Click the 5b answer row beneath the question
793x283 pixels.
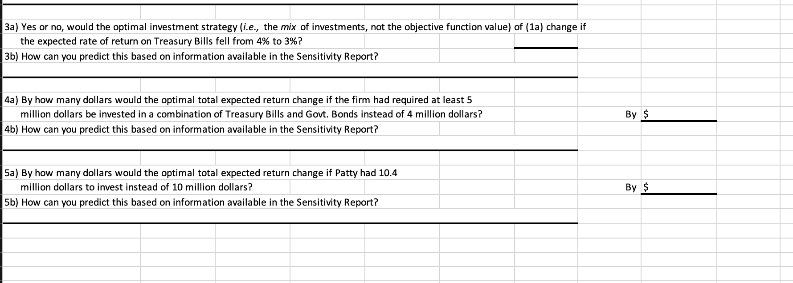[x=290, y=216]
